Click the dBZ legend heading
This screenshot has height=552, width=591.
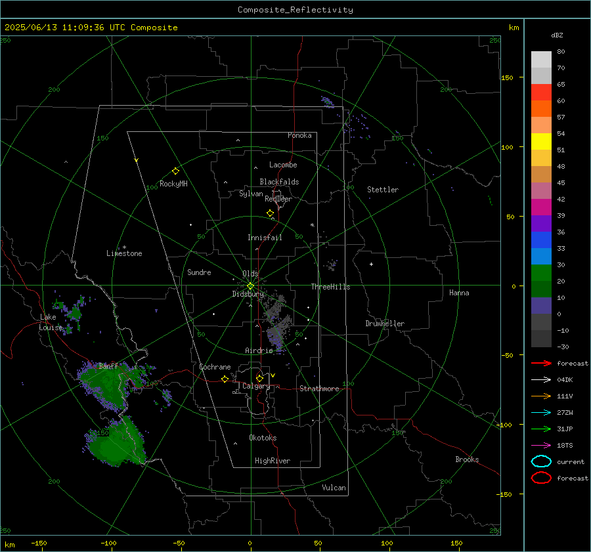tap(557, 35)
